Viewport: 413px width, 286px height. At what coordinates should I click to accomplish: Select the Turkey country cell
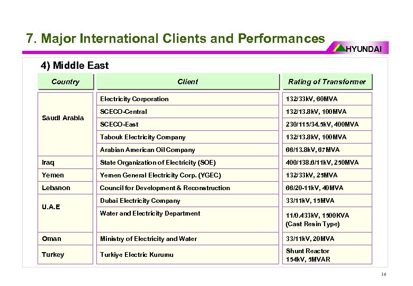pyautogui.click(x=65, y=255)
